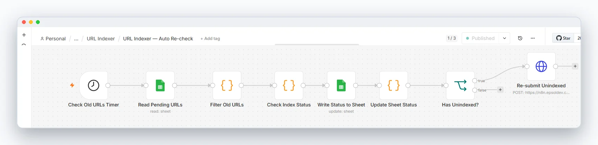The image size is (598, 145).
Task: Expand the Published dropdown arrow
Action: coord(504,38)
